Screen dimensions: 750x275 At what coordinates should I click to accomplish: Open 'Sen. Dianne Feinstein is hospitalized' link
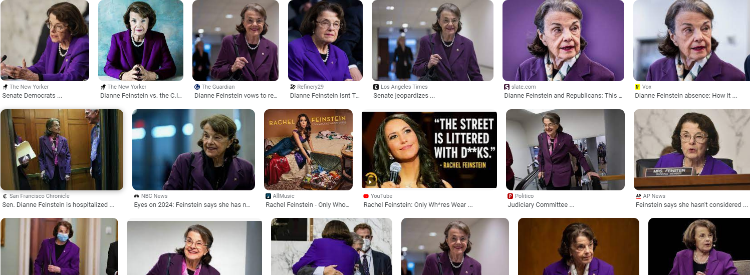tap(55, 204)
